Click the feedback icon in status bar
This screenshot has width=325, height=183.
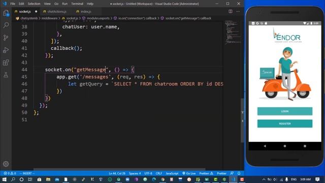(x=232, y=173)
